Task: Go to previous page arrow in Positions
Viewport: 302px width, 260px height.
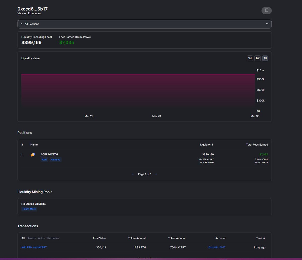Action: 133,174
